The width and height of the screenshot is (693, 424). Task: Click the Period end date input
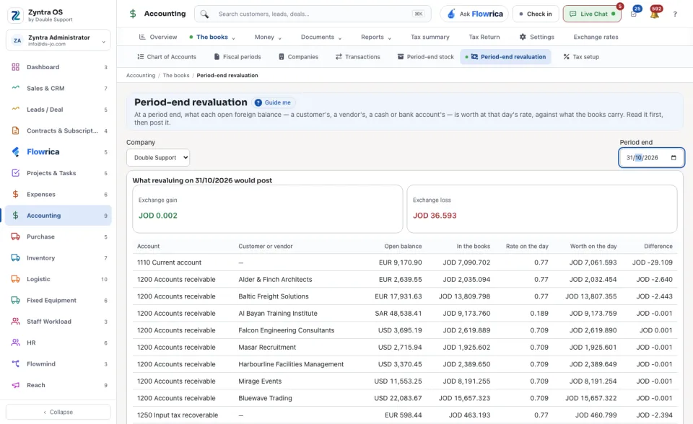(x=651, y=158)
